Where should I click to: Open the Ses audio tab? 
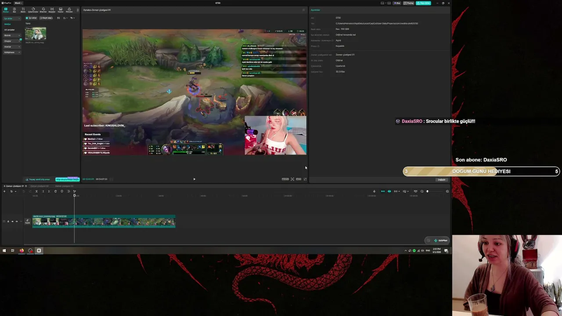click(14, 10)
